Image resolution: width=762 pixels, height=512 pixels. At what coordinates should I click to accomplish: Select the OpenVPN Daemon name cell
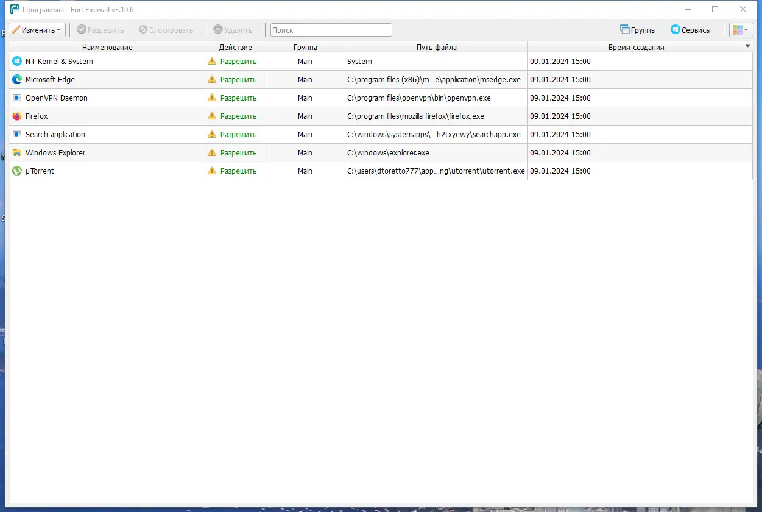(107, 98)
